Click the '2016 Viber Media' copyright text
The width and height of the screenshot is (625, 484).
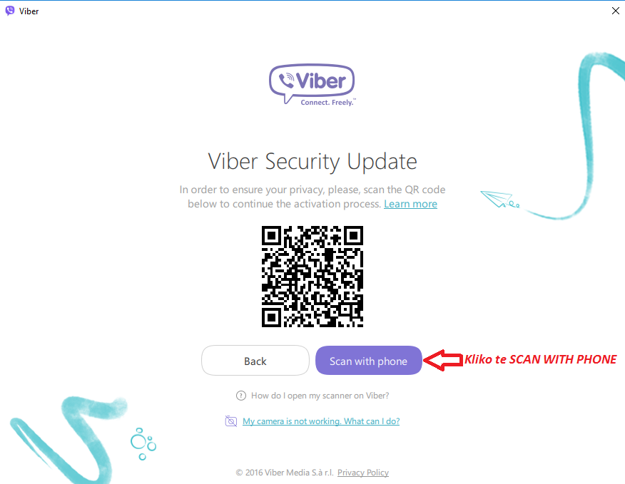point(285,473)
